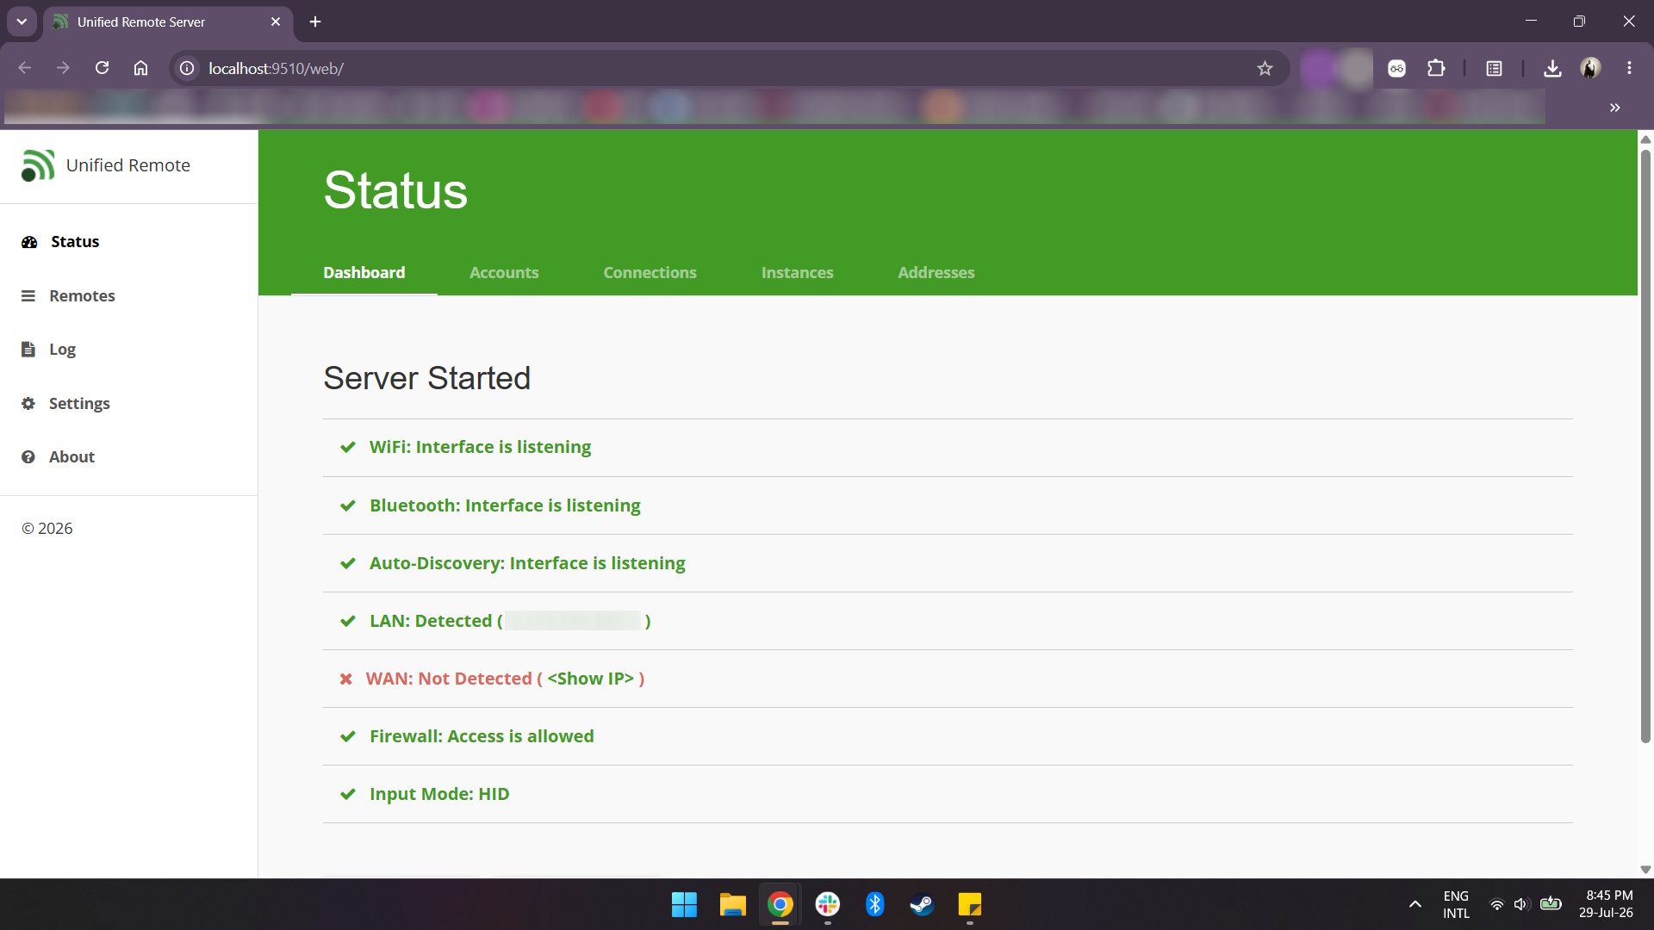This screenshot has width=1654, height=930.
Task: Open the browser profile avatar
Action: point(1590,68)
